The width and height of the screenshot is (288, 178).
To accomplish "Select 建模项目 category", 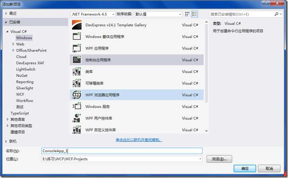I will coord(18,132).
